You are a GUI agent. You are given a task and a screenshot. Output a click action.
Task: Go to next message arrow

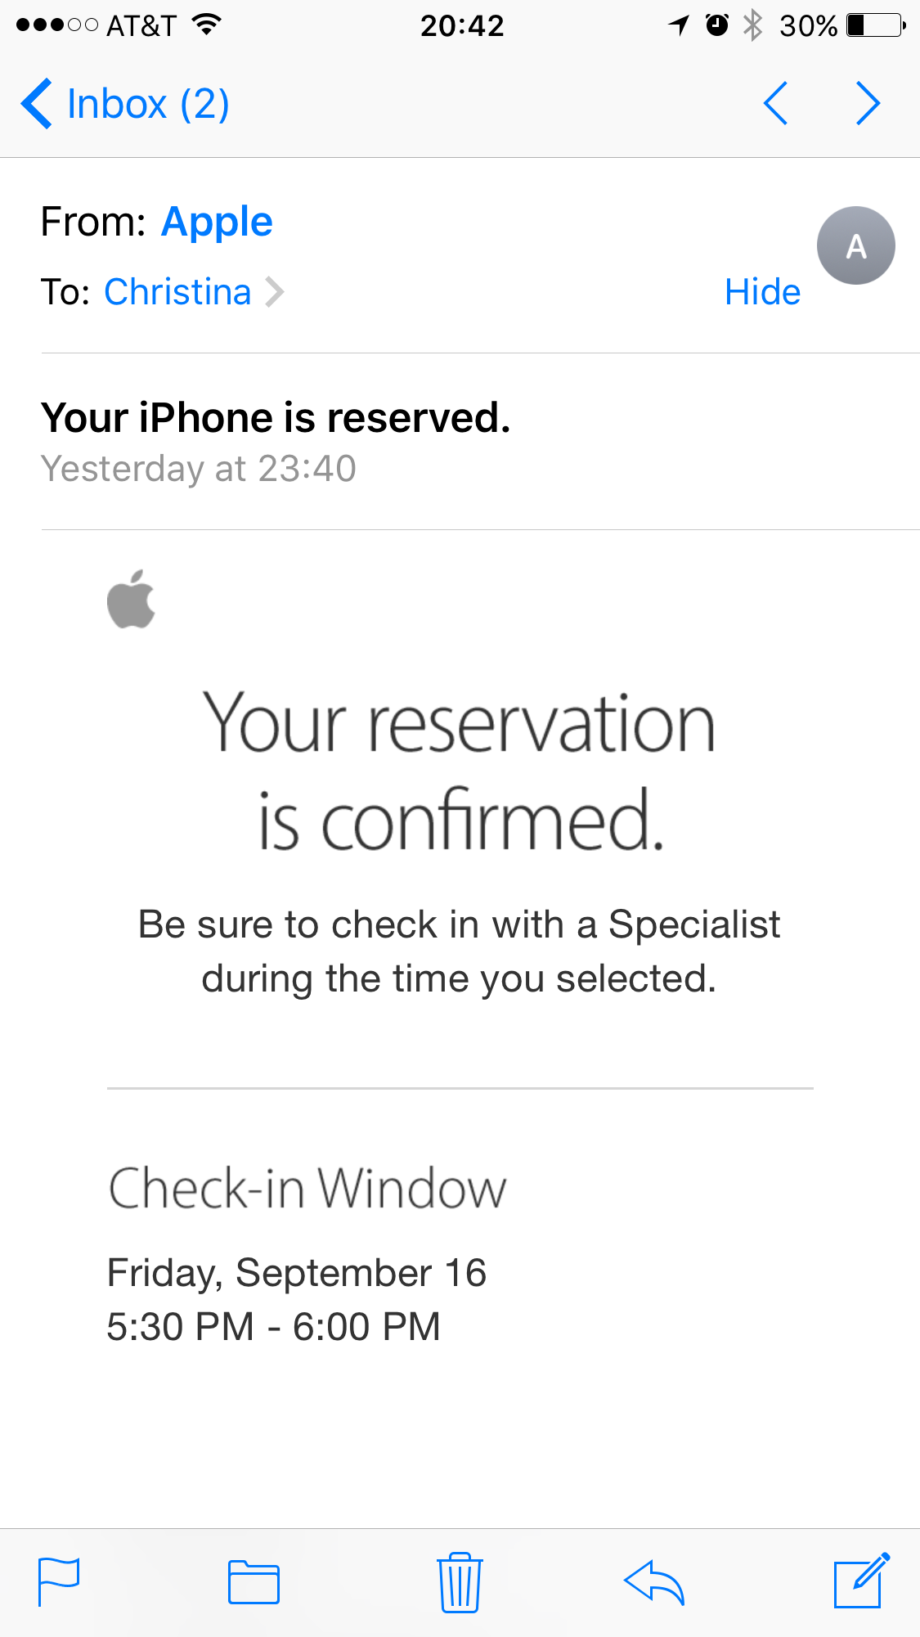[x=868, y=103]
